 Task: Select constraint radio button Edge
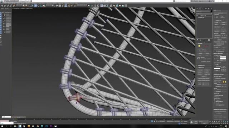click(220, 16)
